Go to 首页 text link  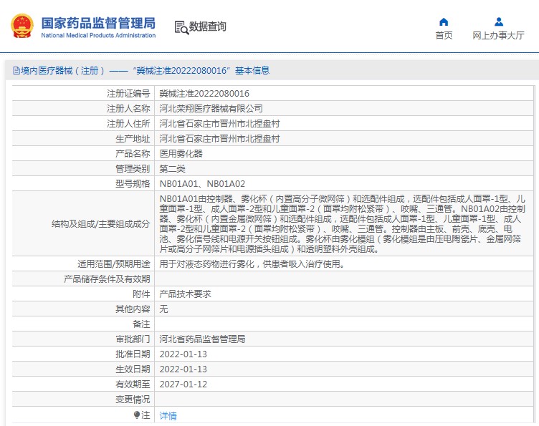click(x=444, y=36)
